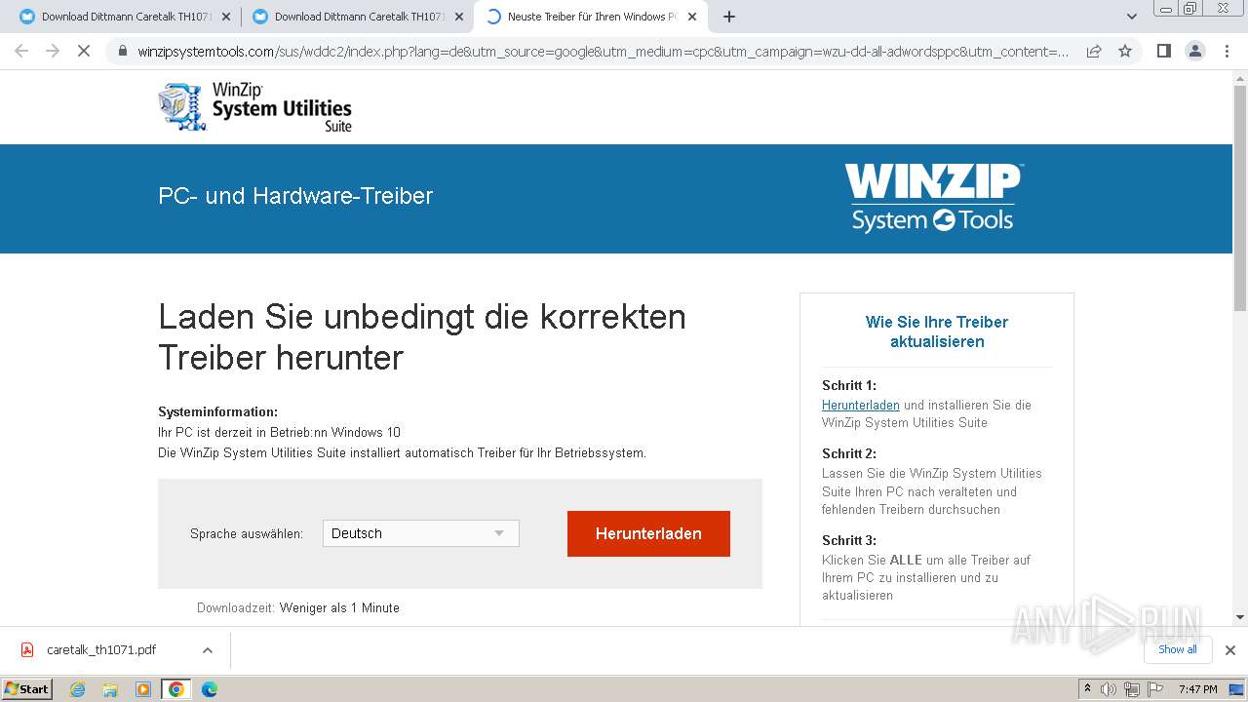Bookmark this page with star

pyautogui.click(x=1125, y=52)
